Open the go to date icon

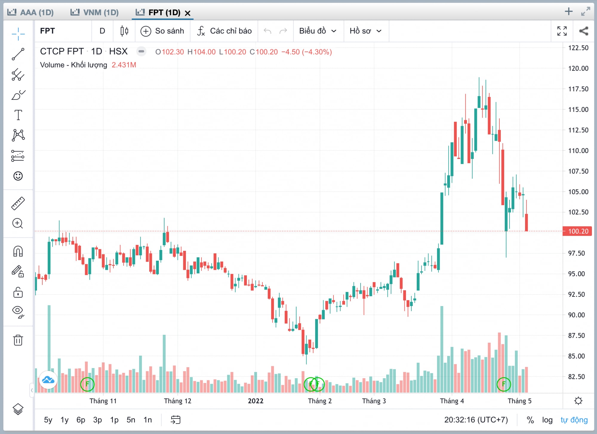(x=176, y=420)
